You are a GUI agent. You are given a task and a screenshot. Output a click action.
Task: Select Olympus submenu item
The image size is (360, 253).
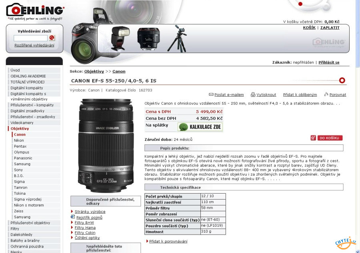[36, 152]
